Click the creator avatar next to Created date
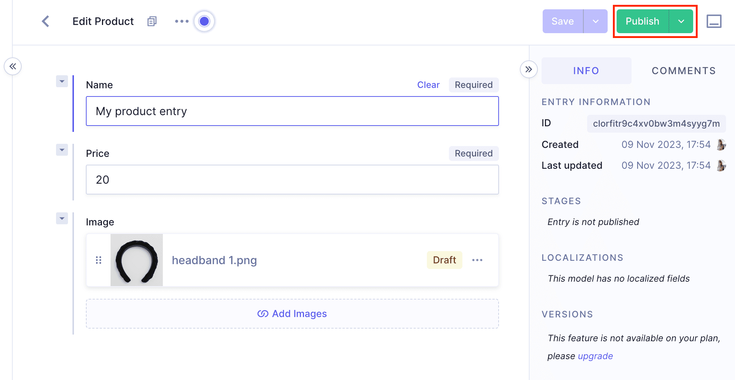This screenshot has height=380, width=735. point(721,145)
